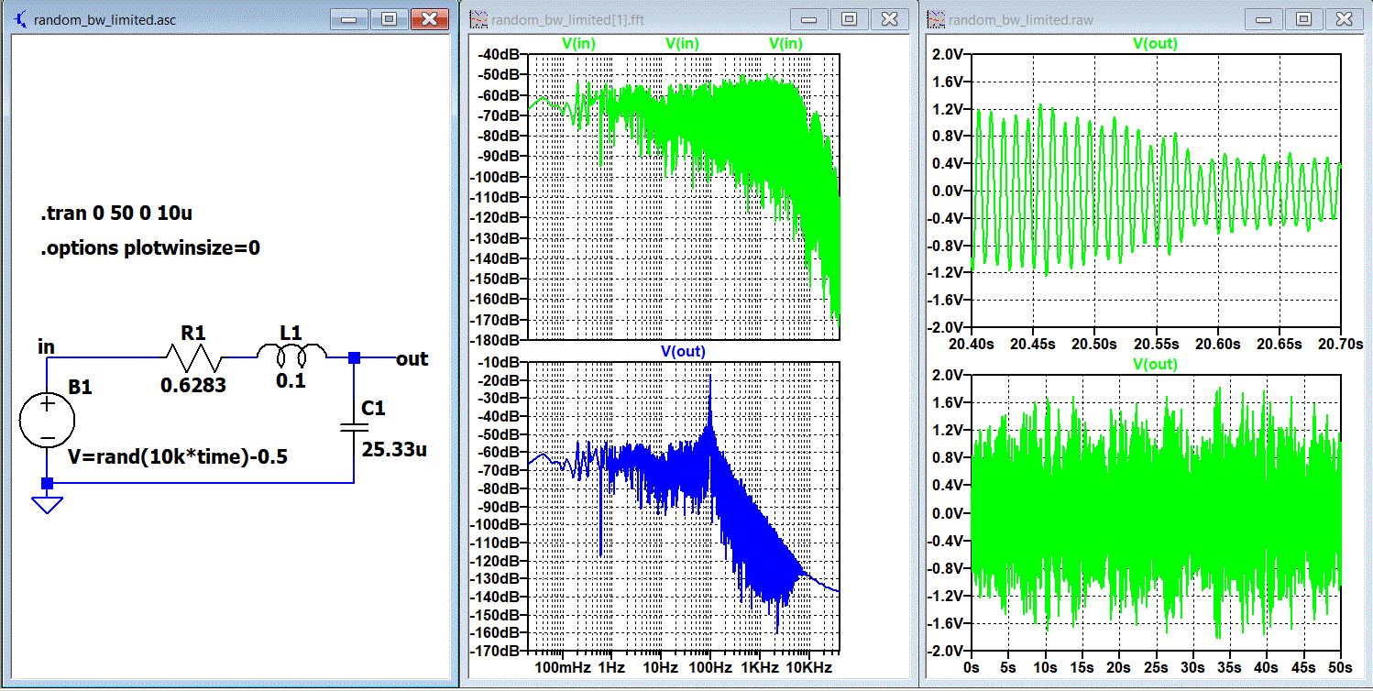Screen dimensions: 1373x691
Task: Click the V=rand(10k*time)-0.5 source expression
Action: [178, 457]
